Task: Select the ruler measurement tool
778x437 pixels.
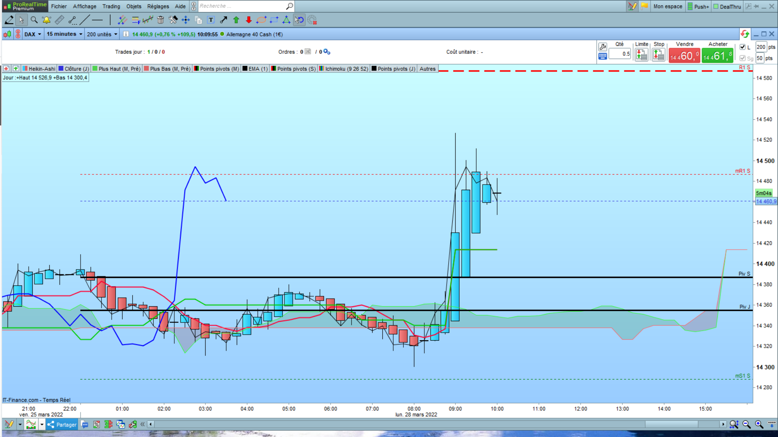Action: pyautogui.click(x=59, y=20)
